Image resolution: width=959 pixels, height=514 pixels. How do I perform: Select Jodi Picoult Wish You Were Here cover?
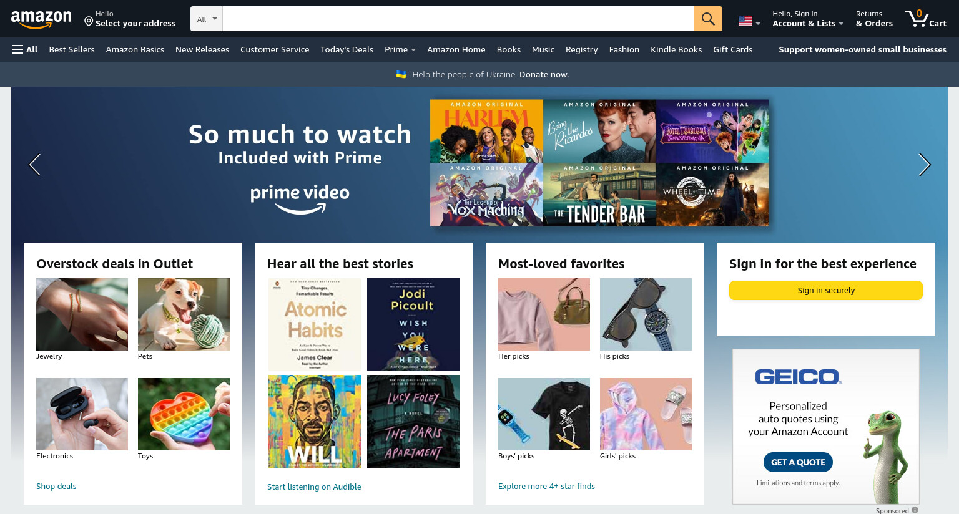coord(413,324)
